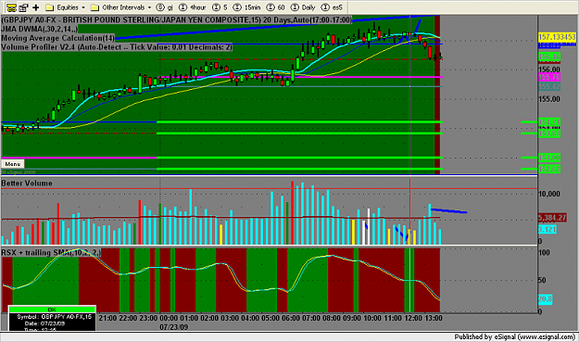
Task: Click the RSX + trailing SMA pane label
Action: click(51, 253)
